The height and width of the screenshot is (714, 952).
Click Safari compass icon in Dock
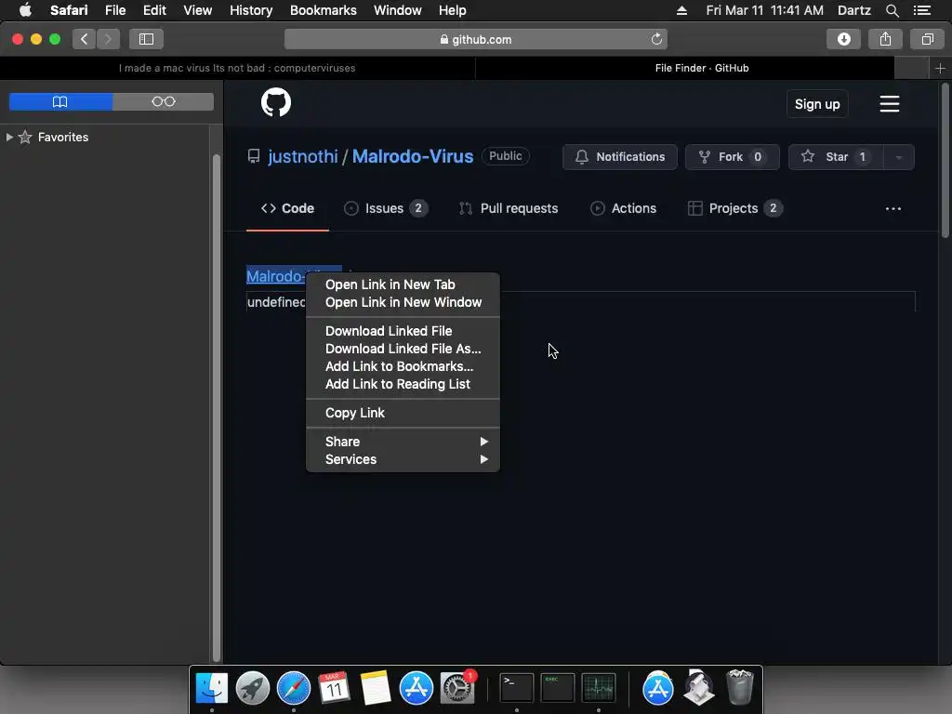(293, 688)
